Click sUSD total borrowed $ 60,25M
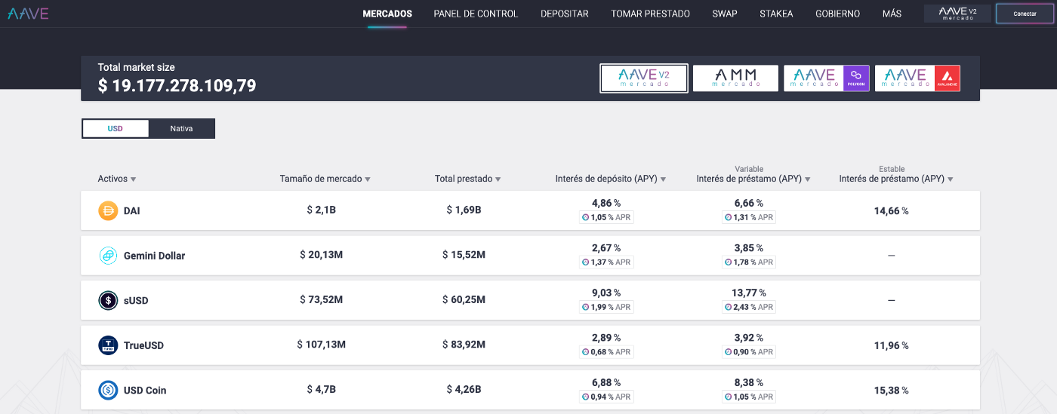 (x=464, y=299)
